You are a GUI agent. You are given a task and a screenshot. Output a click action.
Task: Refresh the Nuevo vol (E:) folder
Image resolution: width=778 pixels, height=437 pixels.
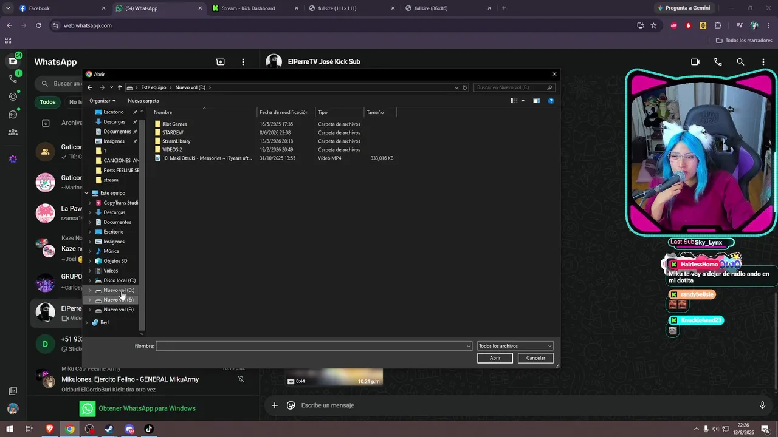tap(465, 87)
